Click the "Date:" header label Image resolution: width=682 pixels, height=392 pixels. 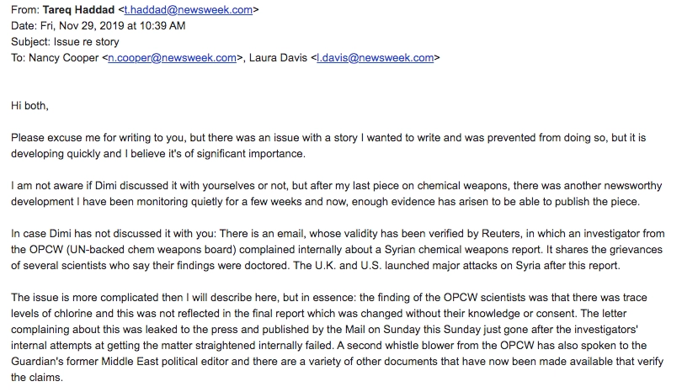[24, 26]
